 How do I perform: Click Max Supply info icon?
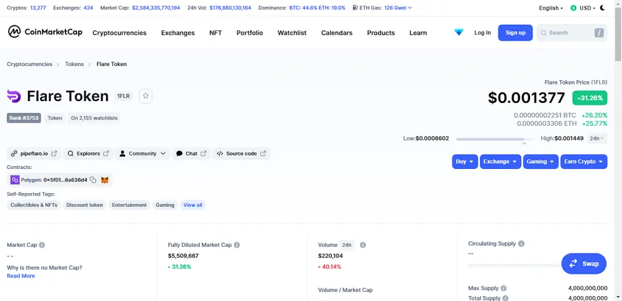tap(504, 288)
